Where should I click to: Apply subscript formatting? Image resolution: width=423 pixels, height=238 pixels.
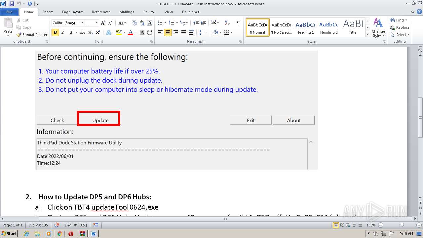tap(90, 32)
